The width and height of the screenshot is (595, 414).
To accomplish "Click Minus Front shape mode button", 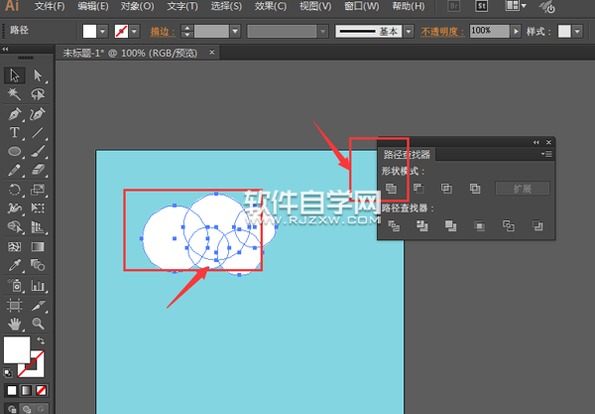I will pos(418,189).
